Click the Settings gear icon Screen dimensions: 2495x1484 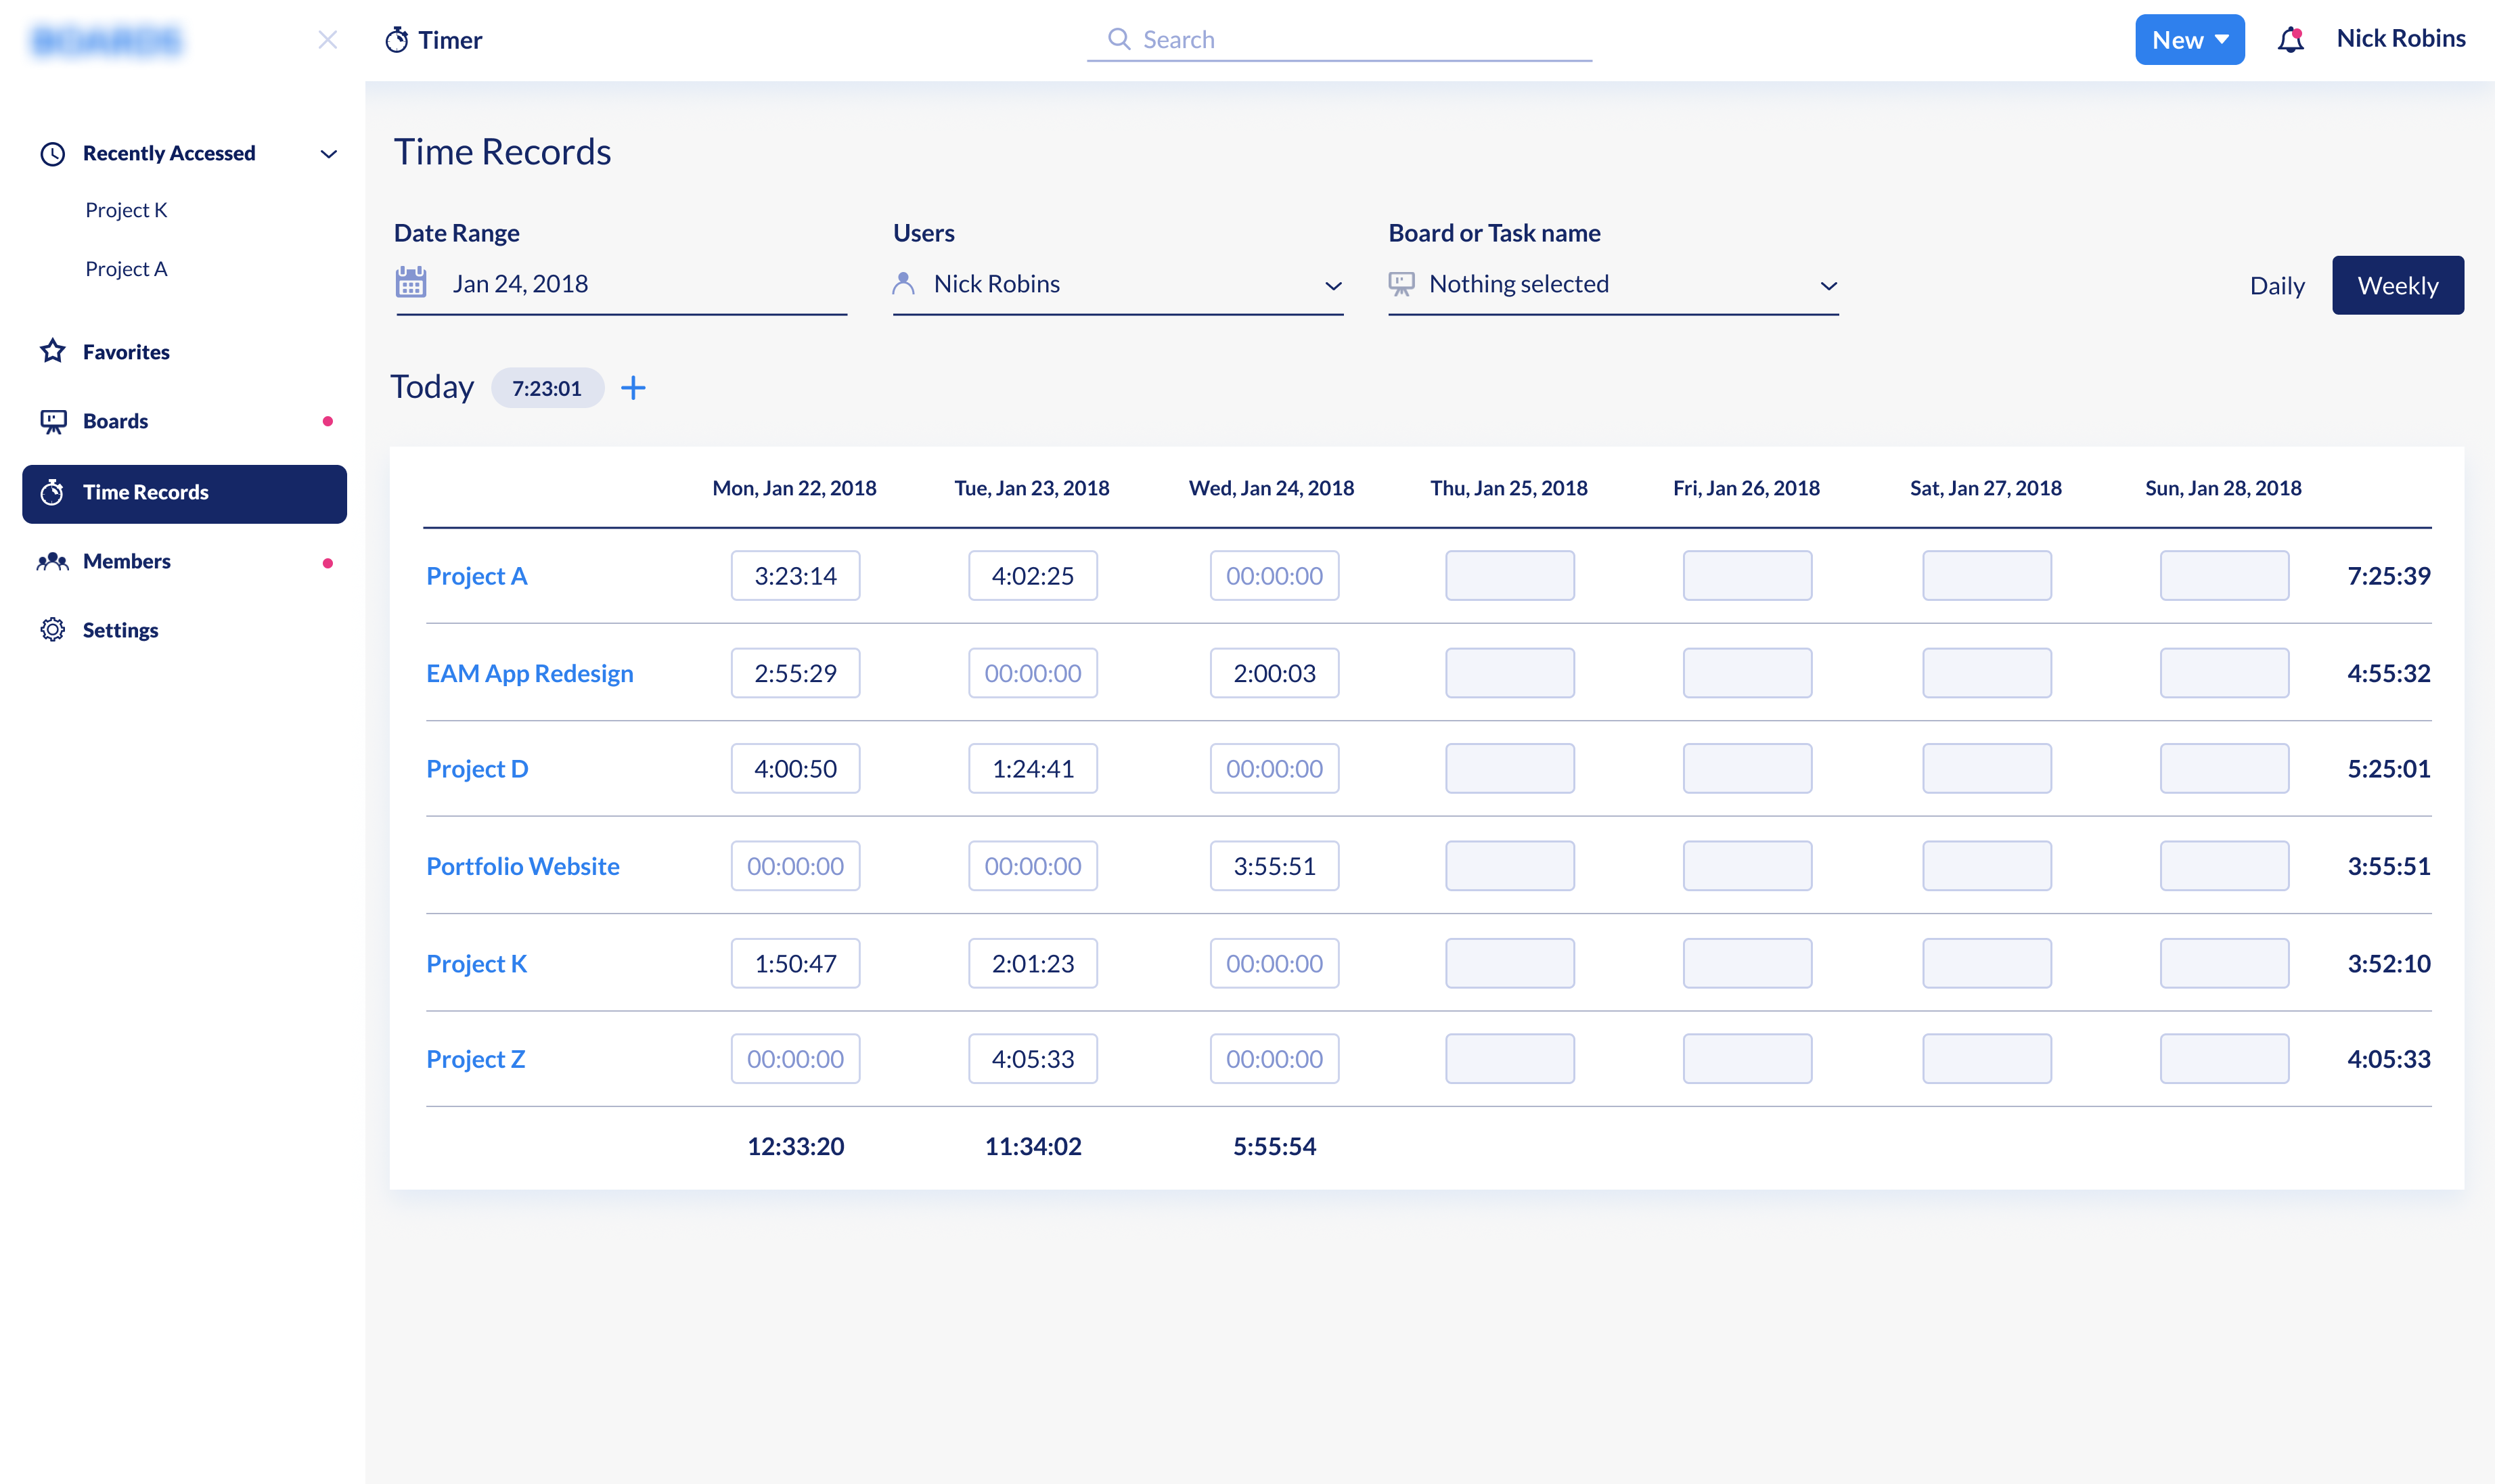coord(53,629)
